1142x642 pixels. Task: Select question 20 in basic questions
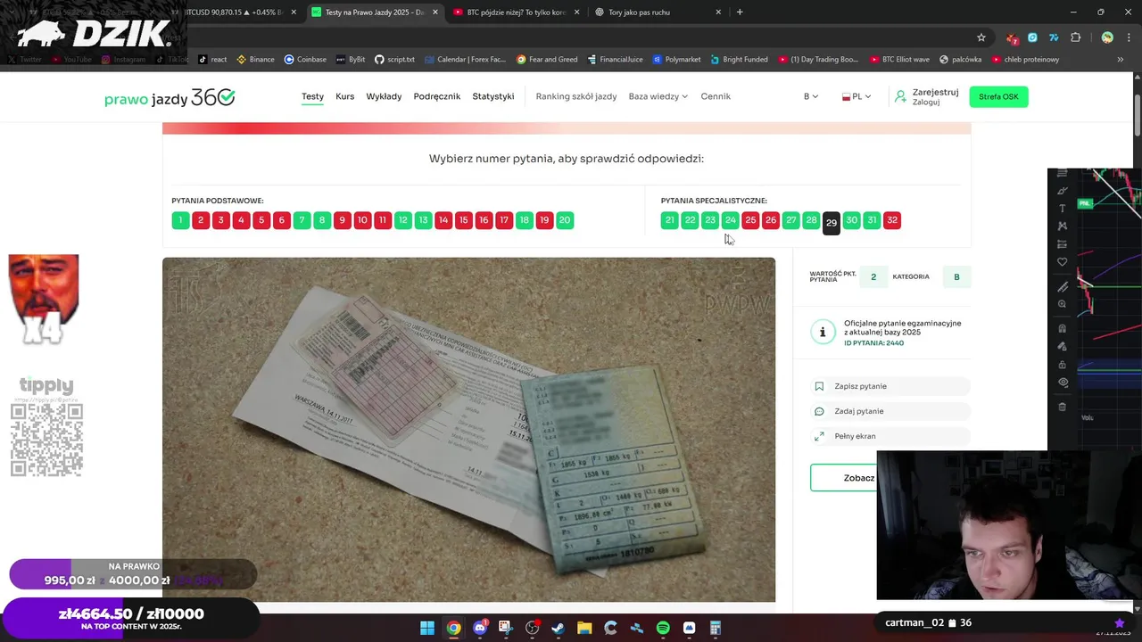point(565,220)
